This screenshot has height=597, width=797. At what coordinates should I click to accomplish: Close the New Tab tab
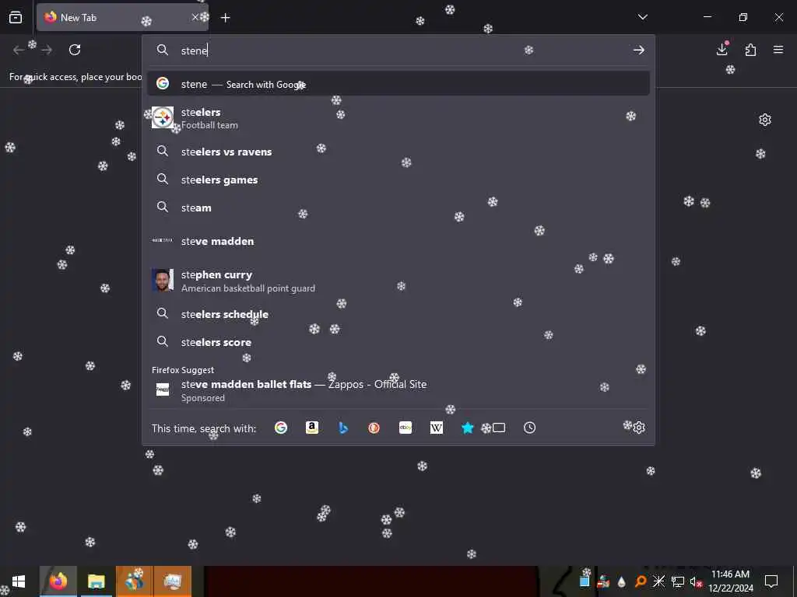click(x=195, y=17)
